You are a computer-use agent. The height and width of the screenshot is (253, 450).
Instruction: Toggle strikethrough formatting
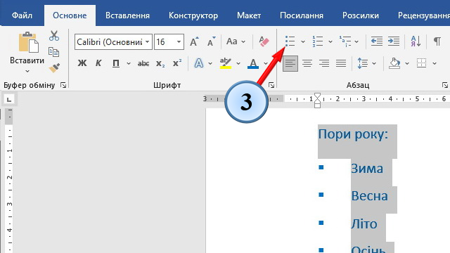tap(143, 63)
